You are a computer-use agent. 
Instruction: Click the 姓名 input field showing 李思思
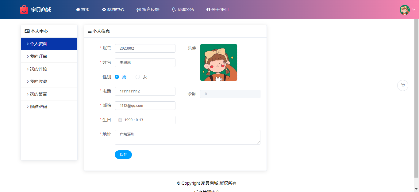tap(145, 63)
